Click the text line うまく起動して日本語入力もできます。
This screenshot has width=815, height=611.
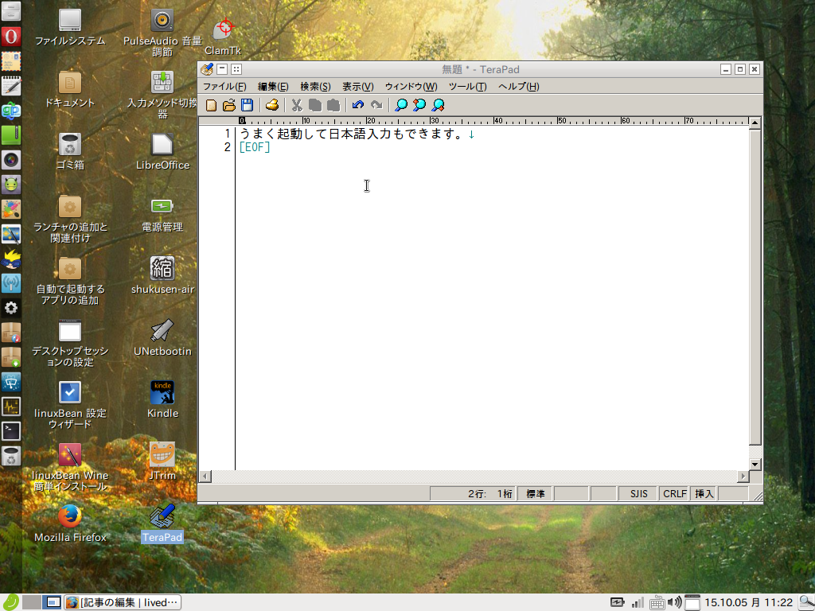[351, 134]
